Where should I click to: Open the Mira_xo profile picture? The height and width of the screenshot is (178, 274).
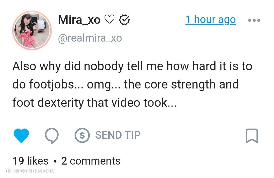click(32, 30)
